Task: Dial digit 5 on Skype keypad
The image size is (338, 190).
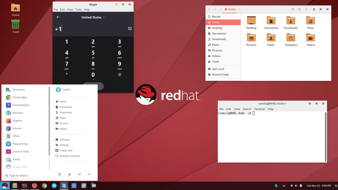Action: pyautogui.click(x=93, y=54)
